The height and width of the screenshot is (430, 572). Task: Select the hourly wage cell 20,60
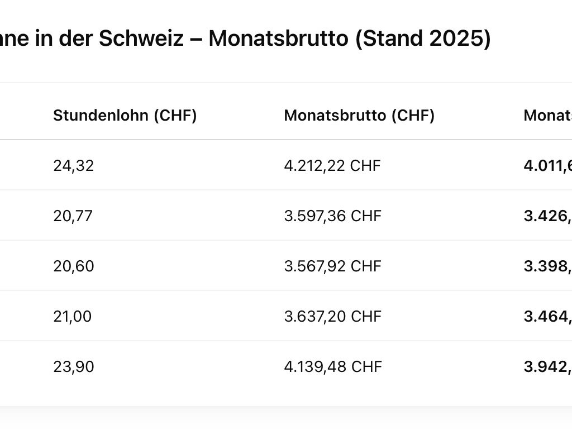tap(74, 266)
